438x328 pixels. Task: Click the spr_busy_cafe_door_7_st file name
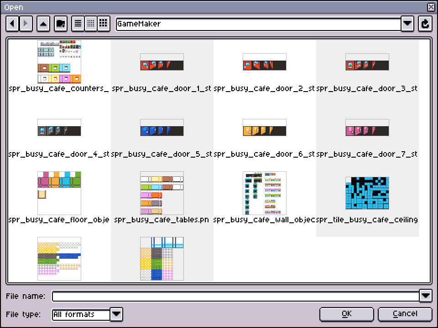(x=367, y=154)
